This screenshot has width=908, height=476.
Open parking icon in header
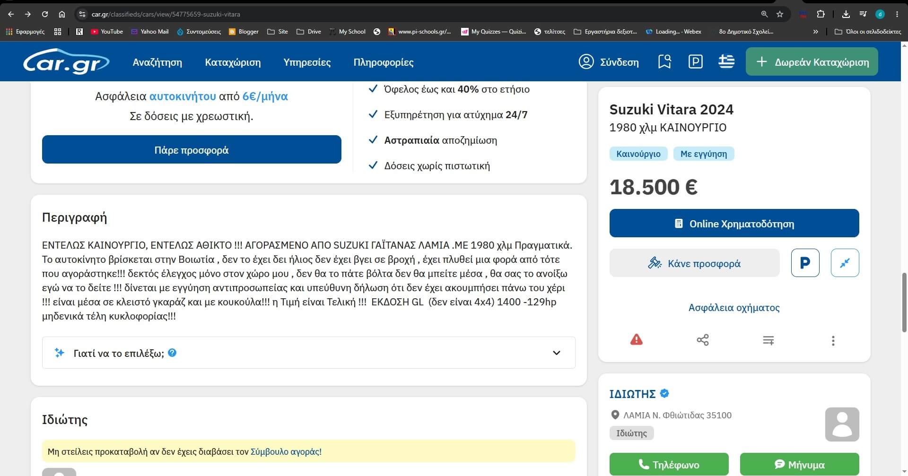coord(695,61)
